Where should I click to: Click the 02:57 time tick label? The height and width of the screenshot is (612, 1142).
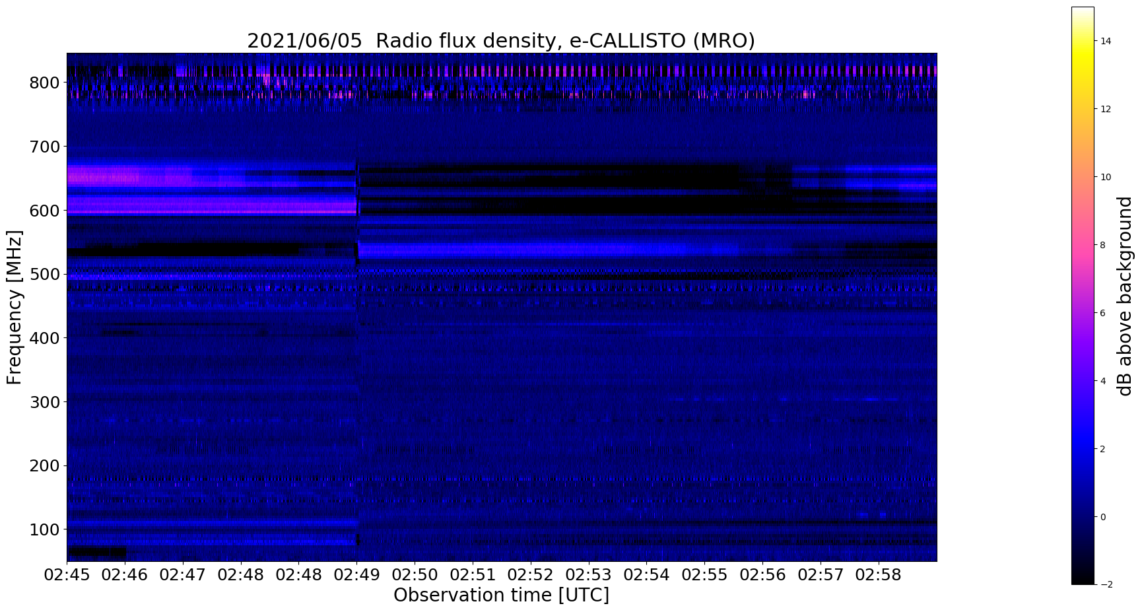click(x=821, y=575)
